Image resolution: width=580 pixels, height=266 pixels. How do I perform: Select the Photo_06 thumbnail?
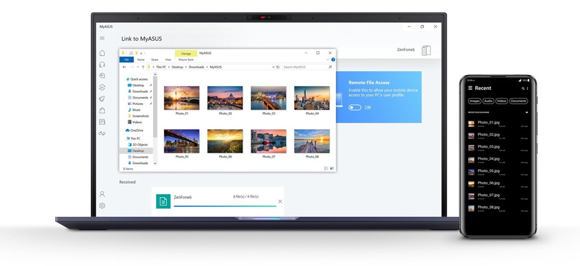coord(225,141)
